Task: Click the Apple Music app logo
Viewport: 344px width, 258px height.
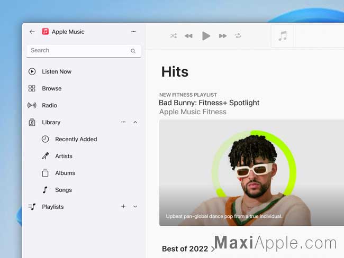Action: click(x=45, y=32)
